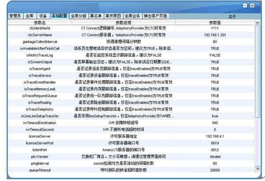The width and height of the screenshot is (265, 181).
Task: Switch to the 坐席 tab
Action: [x=30, y=16]
